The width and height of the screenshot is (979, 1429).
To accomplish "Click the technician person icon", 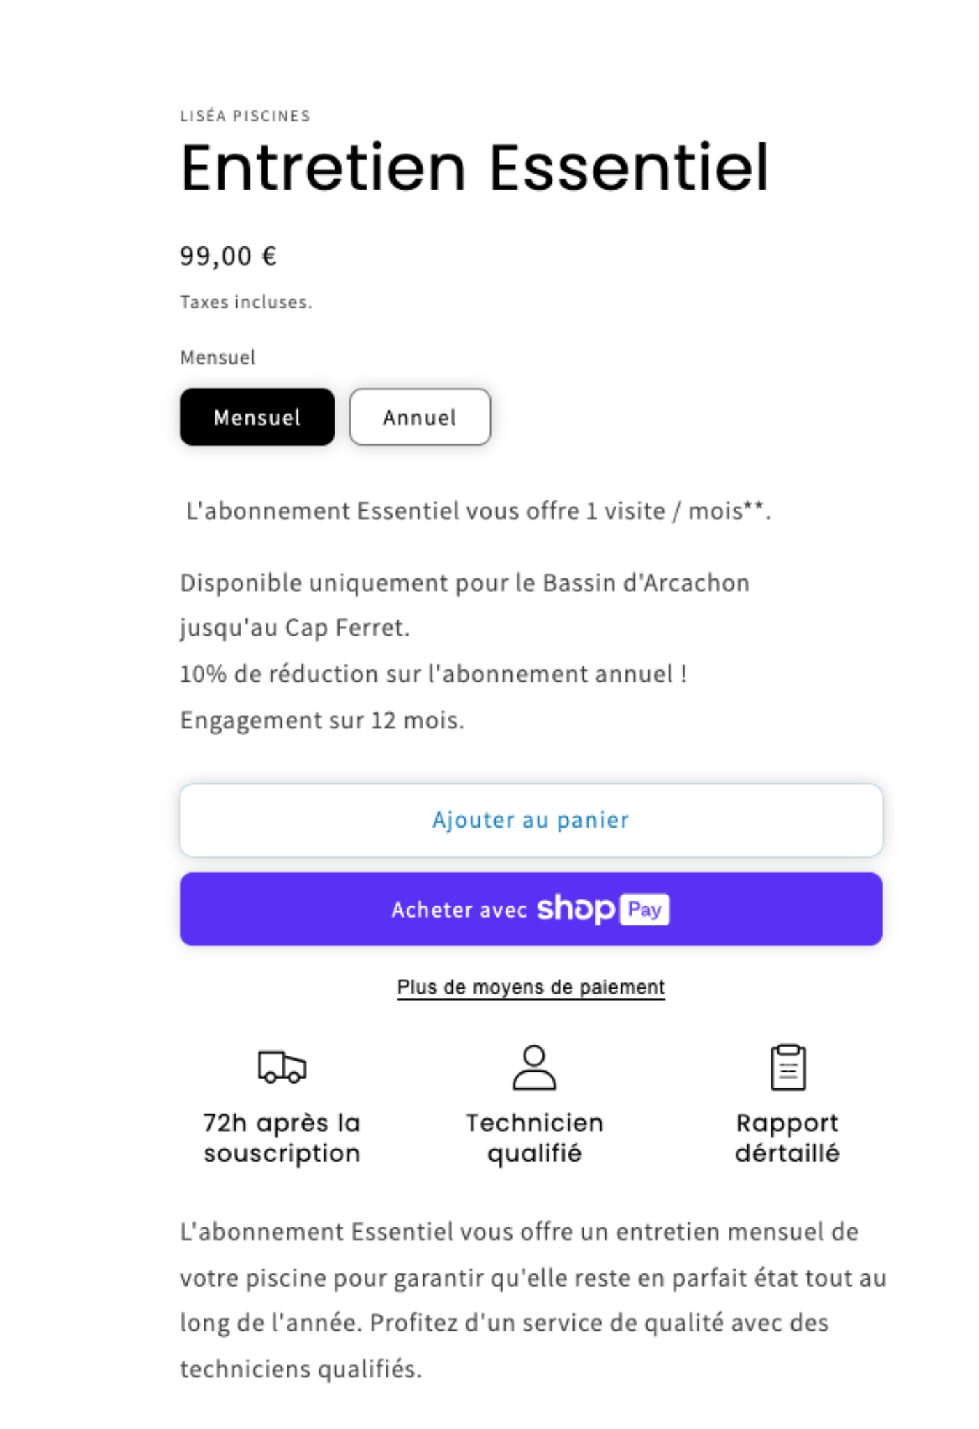I will [x=534, y=1067].
